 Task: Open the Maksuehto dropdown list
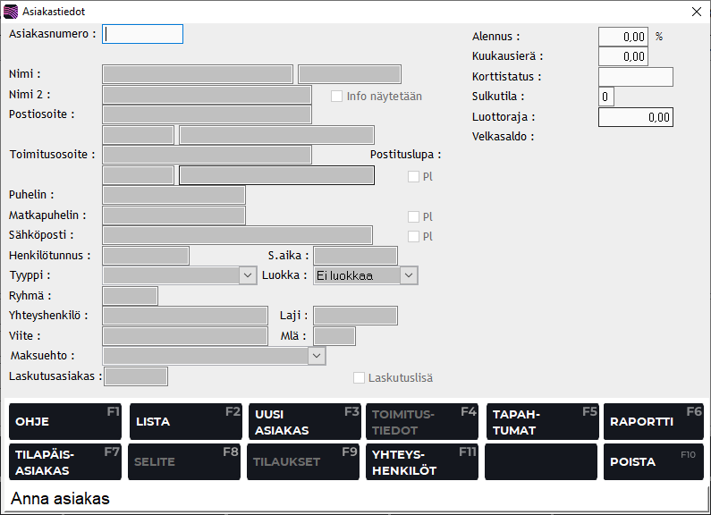pyautogui.click(x=316, y=356)
